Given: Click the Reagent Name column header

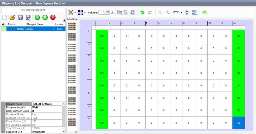Looking at the screenshot, I should tap(35, 24).
